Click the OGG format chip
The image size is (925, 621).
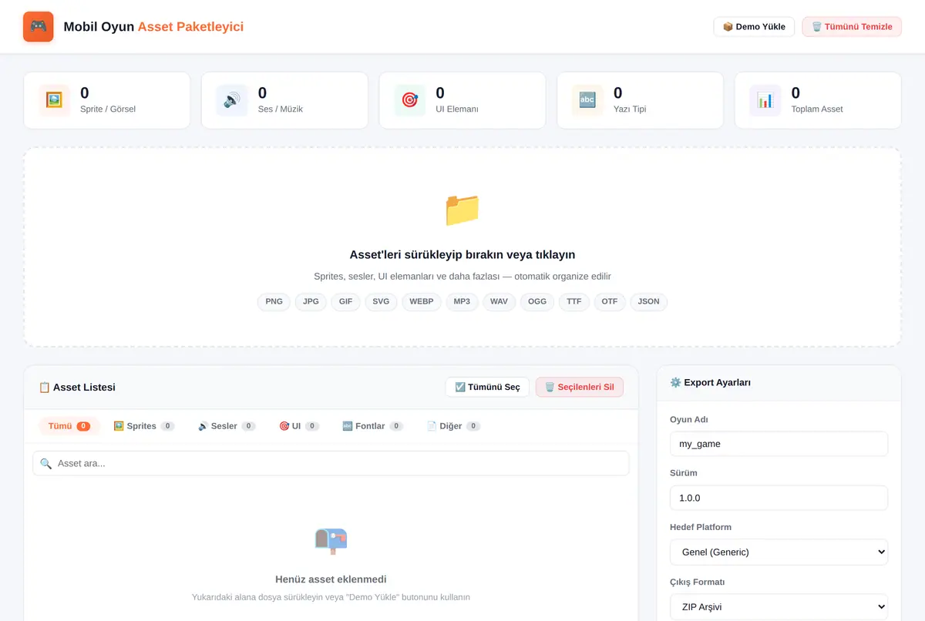537,301
